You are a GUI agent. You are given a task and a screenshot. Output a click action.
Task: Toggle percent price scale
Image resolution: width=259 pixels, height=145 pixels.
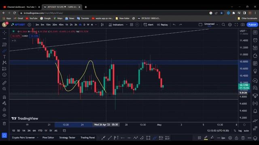235,130
